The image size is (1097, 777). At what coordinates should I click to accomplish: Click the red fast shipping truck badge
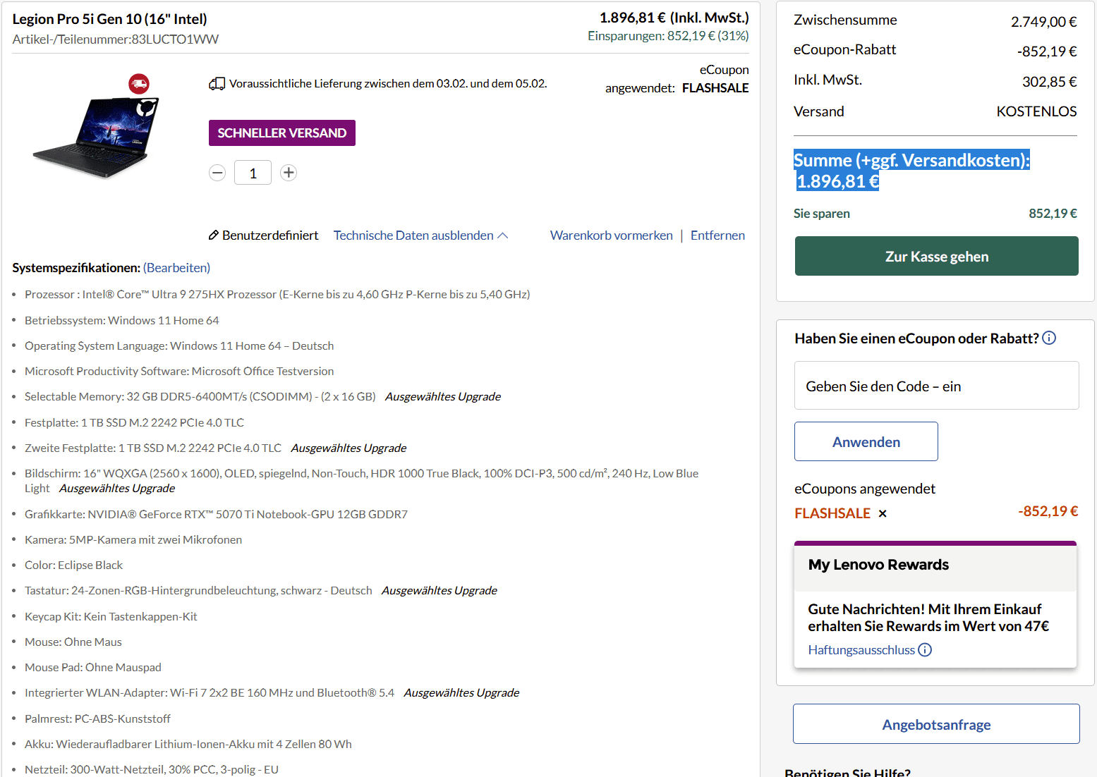tap(139, 84)
